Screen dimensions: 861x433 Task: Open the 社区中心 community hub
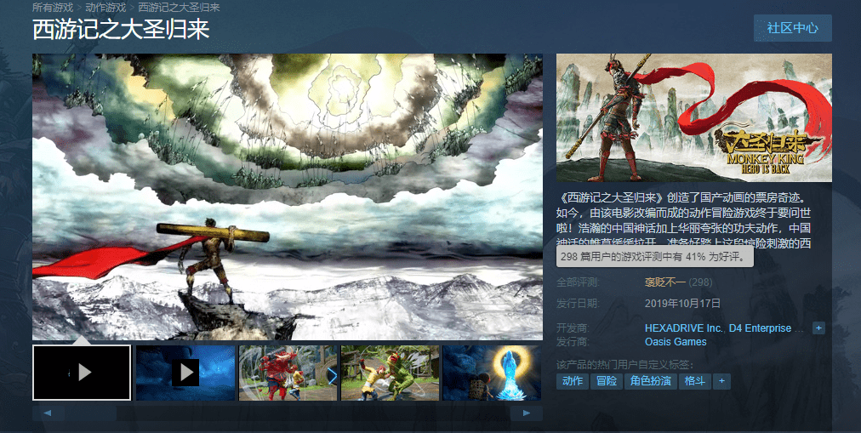[792, 28]
